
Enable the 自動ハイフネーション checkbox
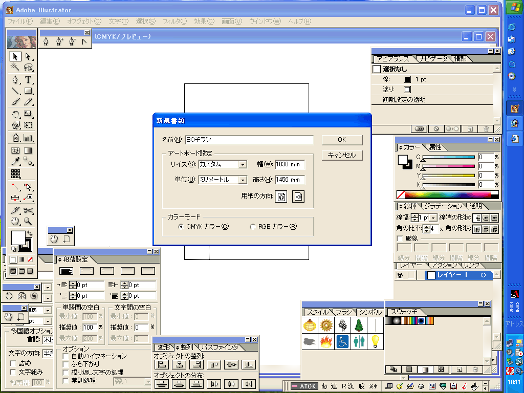pyautogui.click(x=65, y=356)
